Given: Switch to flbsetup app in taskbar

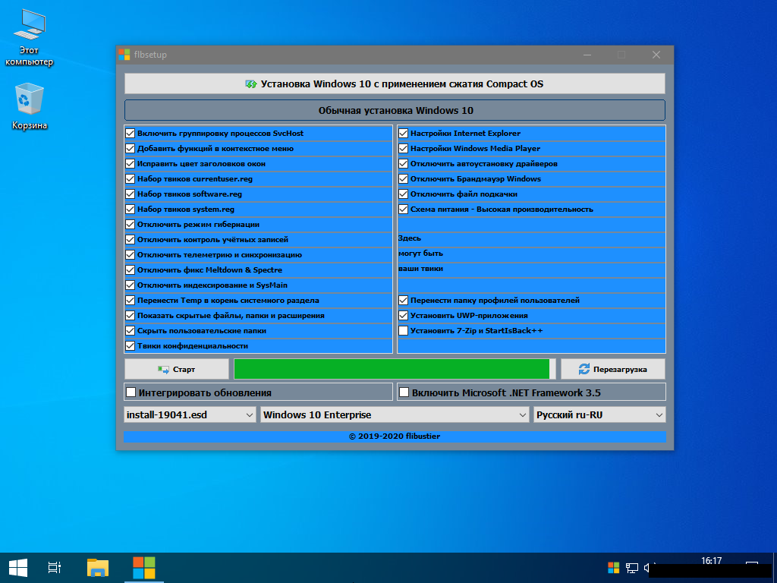Looking at the screenshot, I should tap(144, 568).
